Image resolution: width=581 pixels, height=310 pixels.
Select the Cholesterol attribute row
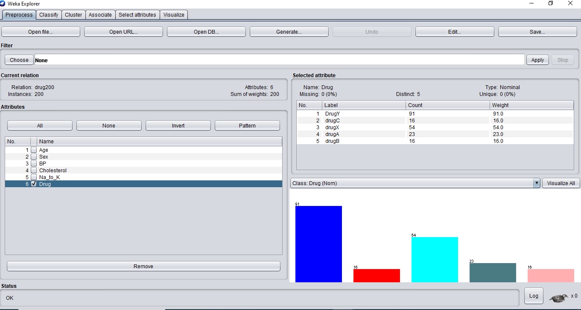coord(143,171)
